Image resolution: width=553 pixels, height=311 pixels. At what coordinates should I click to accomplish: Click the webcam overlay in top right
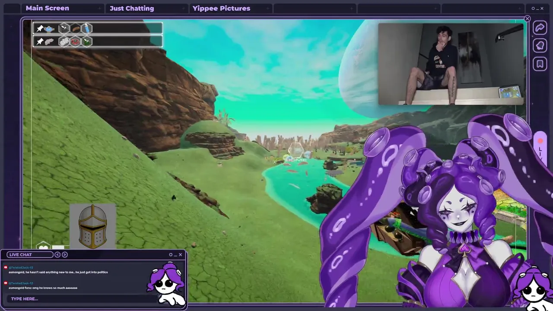point(451,64)
